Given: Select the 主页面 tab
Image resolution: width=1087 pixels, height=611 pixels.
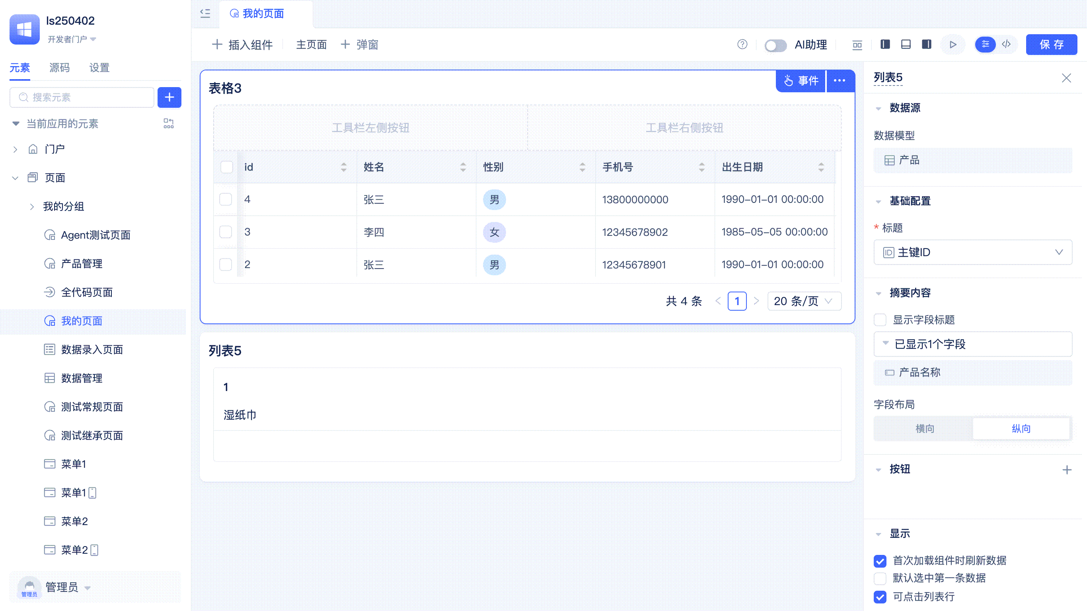Looking at the screenshot, I should [x=312, y=45].
